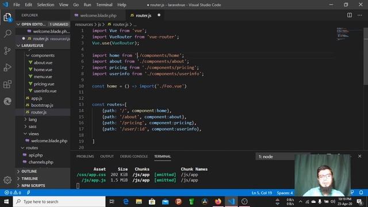The image size is (368, 207).
Task: Expand the sass folder
Action: 25,126
